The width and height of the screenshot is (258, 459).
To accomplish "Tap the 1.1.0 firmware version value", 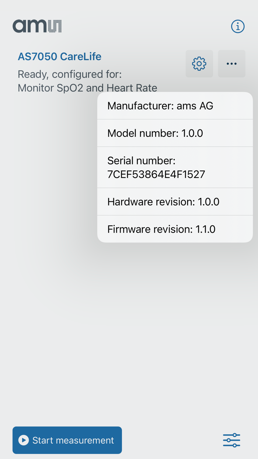I will point(205,229).
